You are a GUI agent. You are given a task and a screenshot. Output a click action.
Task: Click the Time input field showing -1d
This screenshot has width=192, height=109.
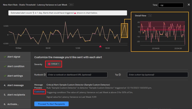[170, 5]
